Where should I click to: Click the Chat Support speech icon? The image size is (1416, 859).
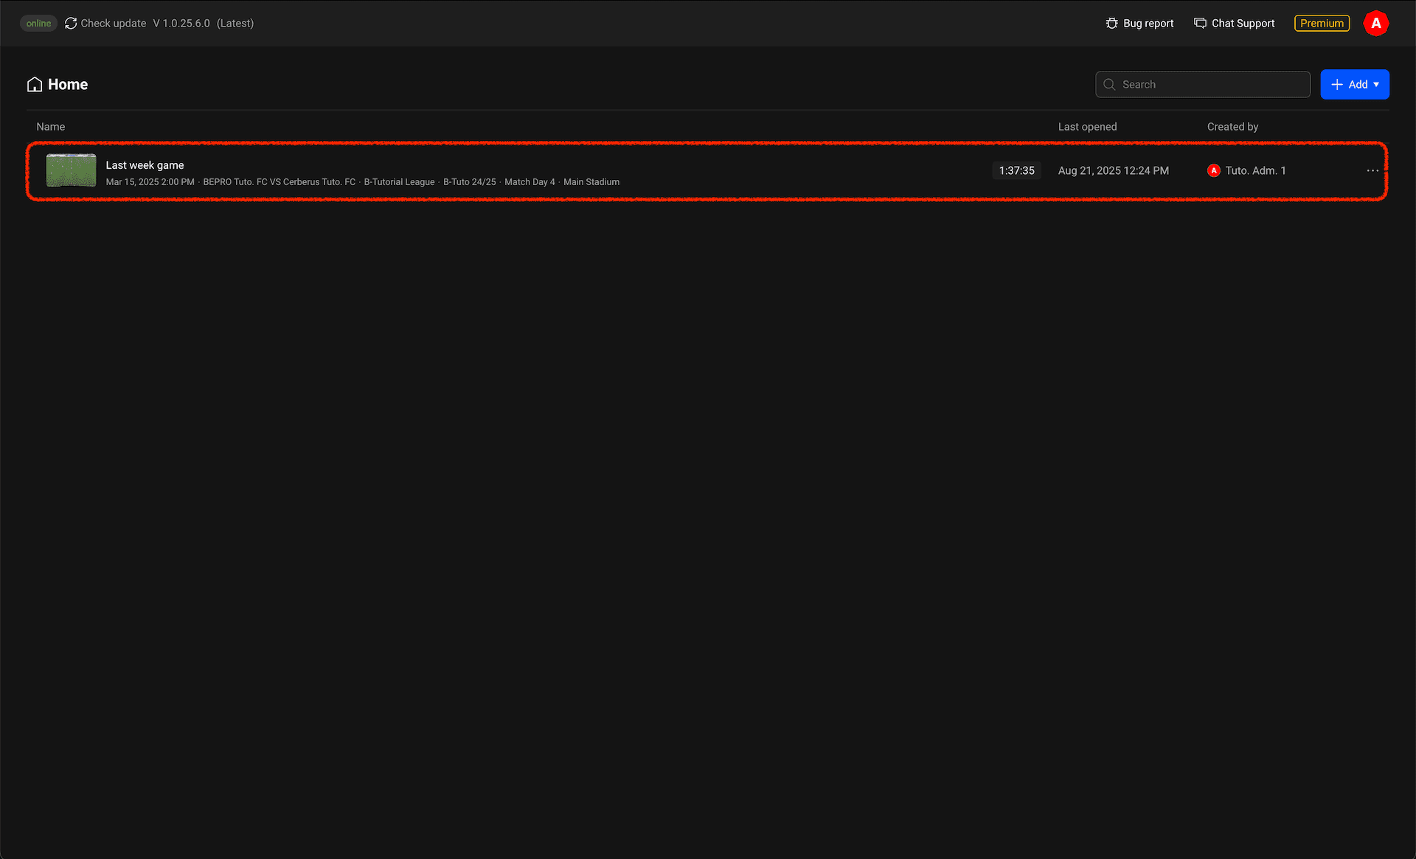1200,24
